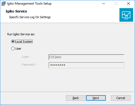Proceed by clicking the Next button
This screenshot has height=105, width=135.
[96, 98]
